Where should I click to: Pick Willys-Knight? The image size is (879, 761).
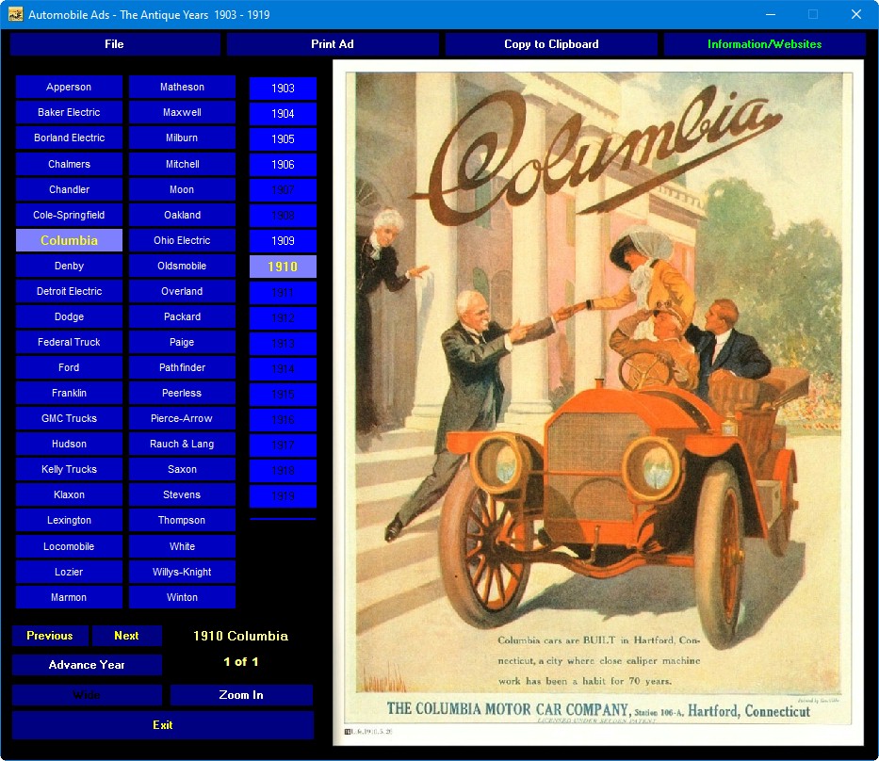pyautogui.click(x=182, y=572)
